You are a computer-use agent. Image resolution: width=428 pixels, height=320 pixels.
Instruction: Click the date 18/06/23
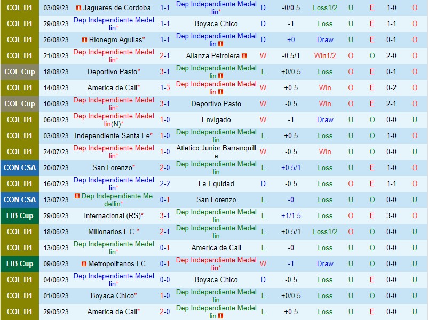coord(56,232)
